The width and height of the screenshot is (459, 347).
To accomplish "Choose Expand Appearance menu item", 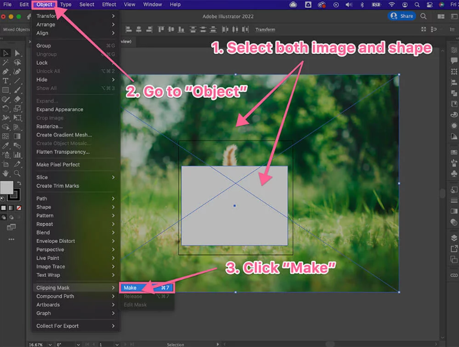I will [x=75, y=109].
